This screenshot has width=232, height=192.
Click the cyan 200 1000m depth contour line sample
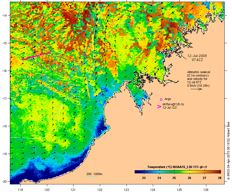pyautogui.click(x=92, y=176)
